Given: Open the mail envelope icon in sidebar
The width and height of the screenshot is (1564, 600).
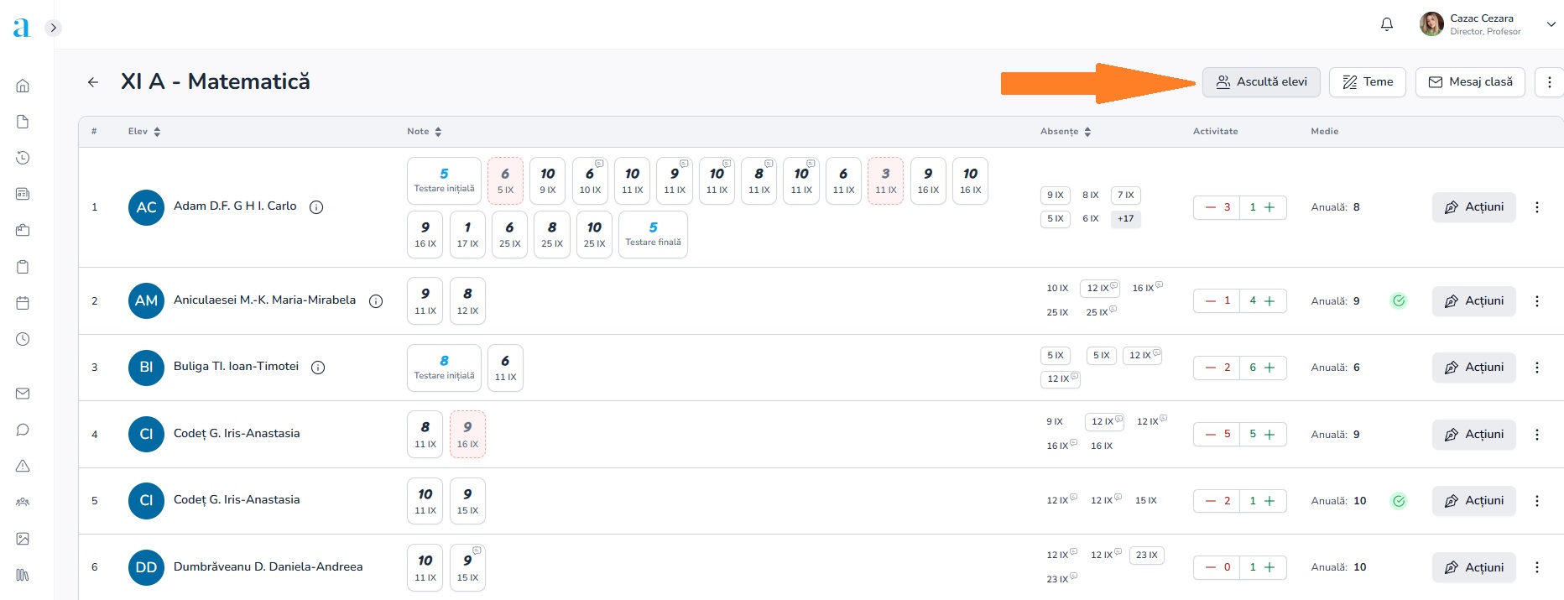Looking at the screenshot, I should click(x=23, y=394).
